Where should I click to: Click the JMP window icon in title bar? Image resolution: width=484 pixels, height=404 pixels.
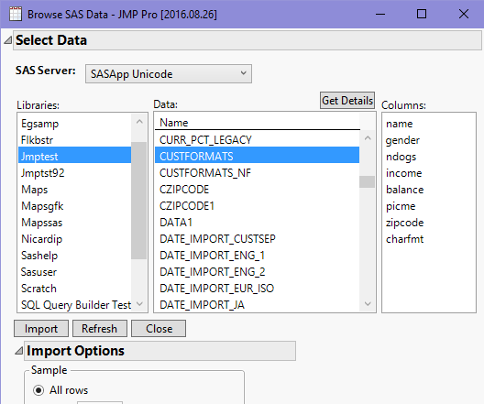tap(16, 14)
